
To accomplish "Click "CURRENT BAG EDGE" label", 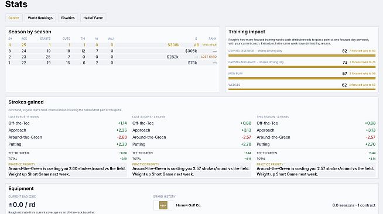I will pyautogui.click(x=22, y=196).
